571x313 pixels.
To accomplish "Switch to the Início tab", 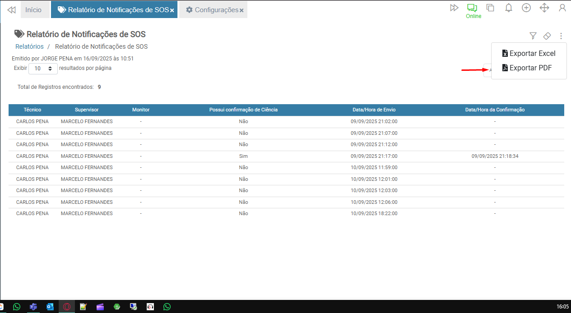I will [x=33, y=10].
